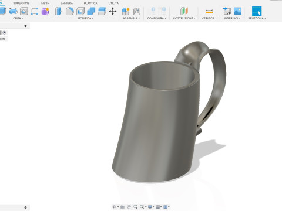This screenshot has height=211, width=282.
Task: Select the Orbit navigation tool
Action: pyautogui.click(x=114, y=207)
